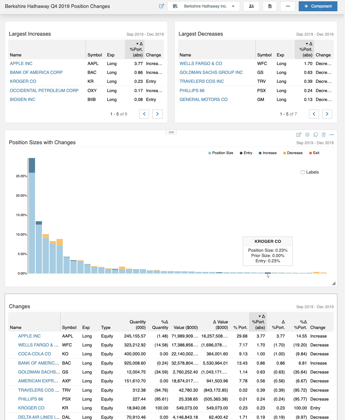
Task: Open chart panel settings gear
Action: (x=307, y=135)
